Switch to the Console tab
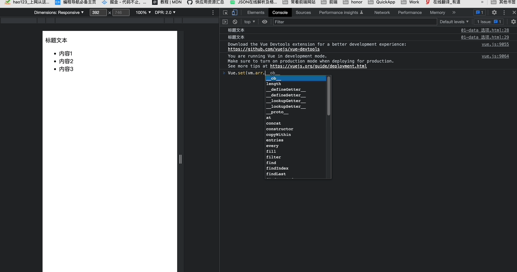 point(280,12)
